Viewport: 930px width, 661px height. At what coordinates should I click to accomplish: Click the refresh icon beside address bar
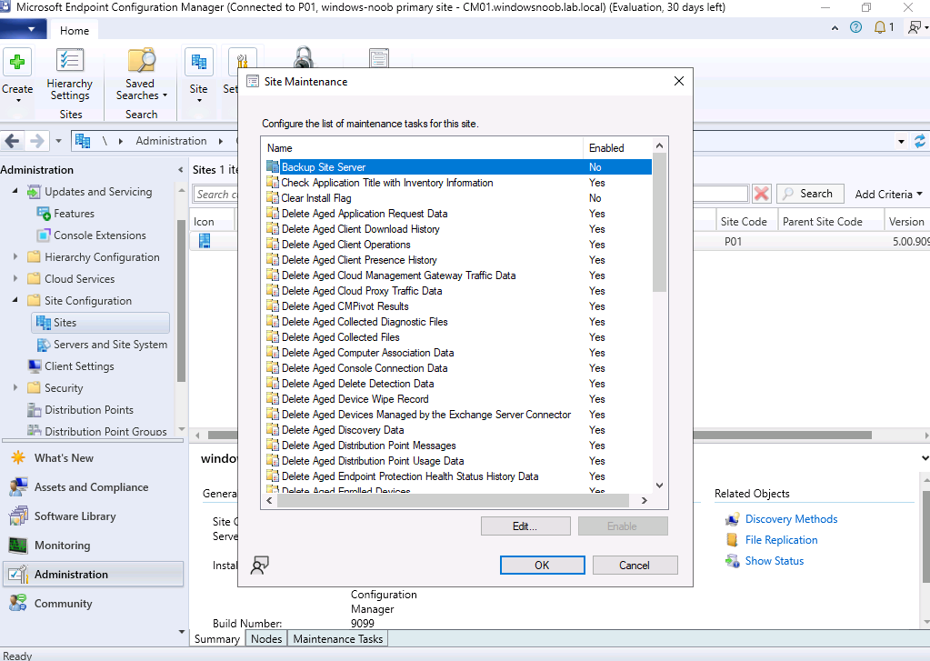[x=919, y=141]
